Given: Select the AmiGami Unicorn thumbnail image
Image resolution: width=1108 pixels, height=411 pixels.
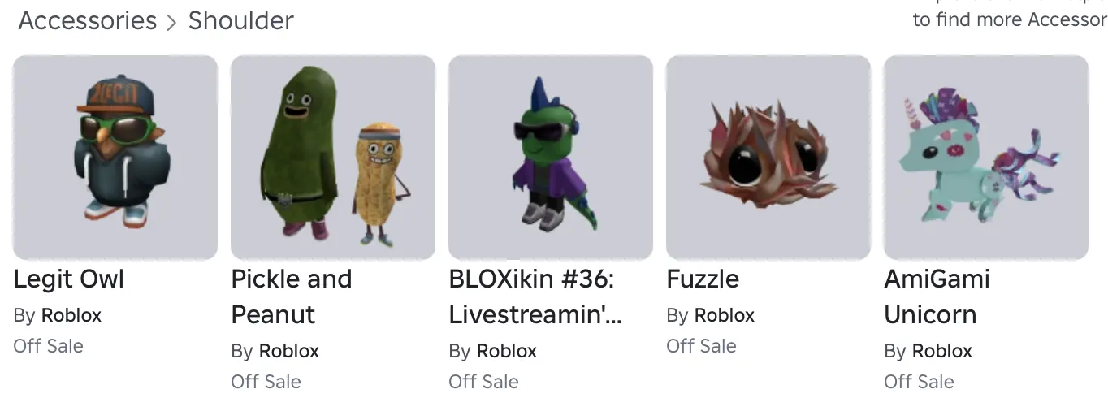Looking at the screenshot, I should click(x=986, y=157).
